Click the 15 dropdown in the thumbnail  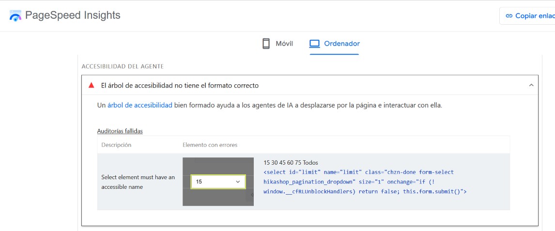click(x=218, y=182)
